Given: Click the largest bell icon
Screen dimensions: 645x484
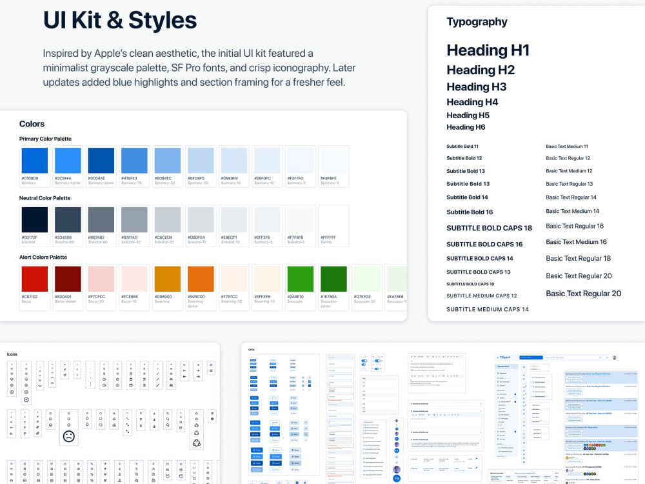Looking at the screenshot, I should [x=87, y=425].
